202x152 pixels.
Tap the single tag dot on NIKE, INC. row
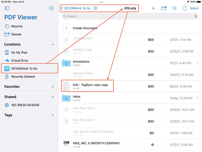153,145
